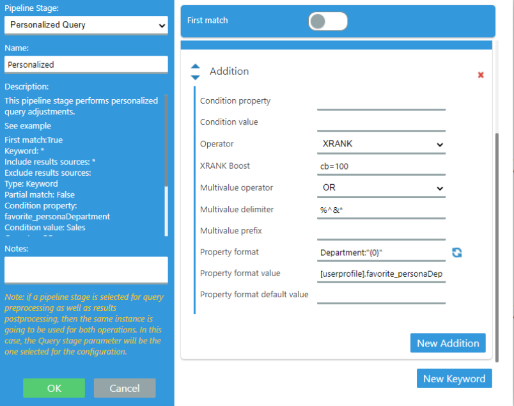The width and height of the screenshot is (514, 406).
Task: Click the New Keyword button
Action: pyautogui.click(x=454, y=379)
